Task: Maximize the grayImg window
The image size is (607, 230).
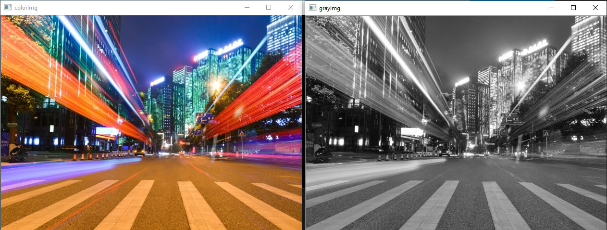Action: (573, 7)
